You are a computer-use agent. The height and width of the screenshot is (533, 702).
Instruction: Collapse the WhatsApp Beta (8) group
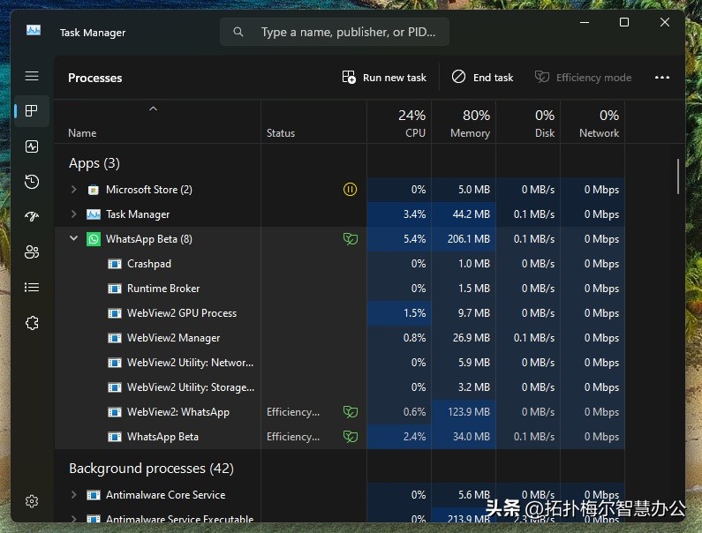(x=73, y=238)
